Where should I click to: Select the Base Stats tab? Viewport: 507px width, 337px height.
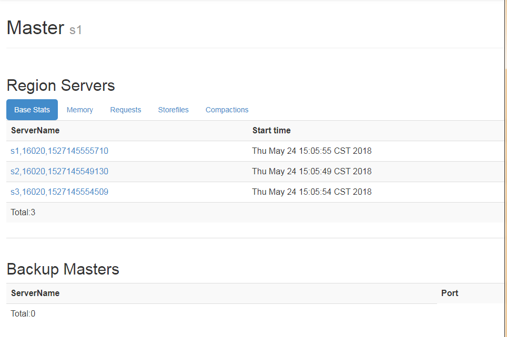(32, 110)
